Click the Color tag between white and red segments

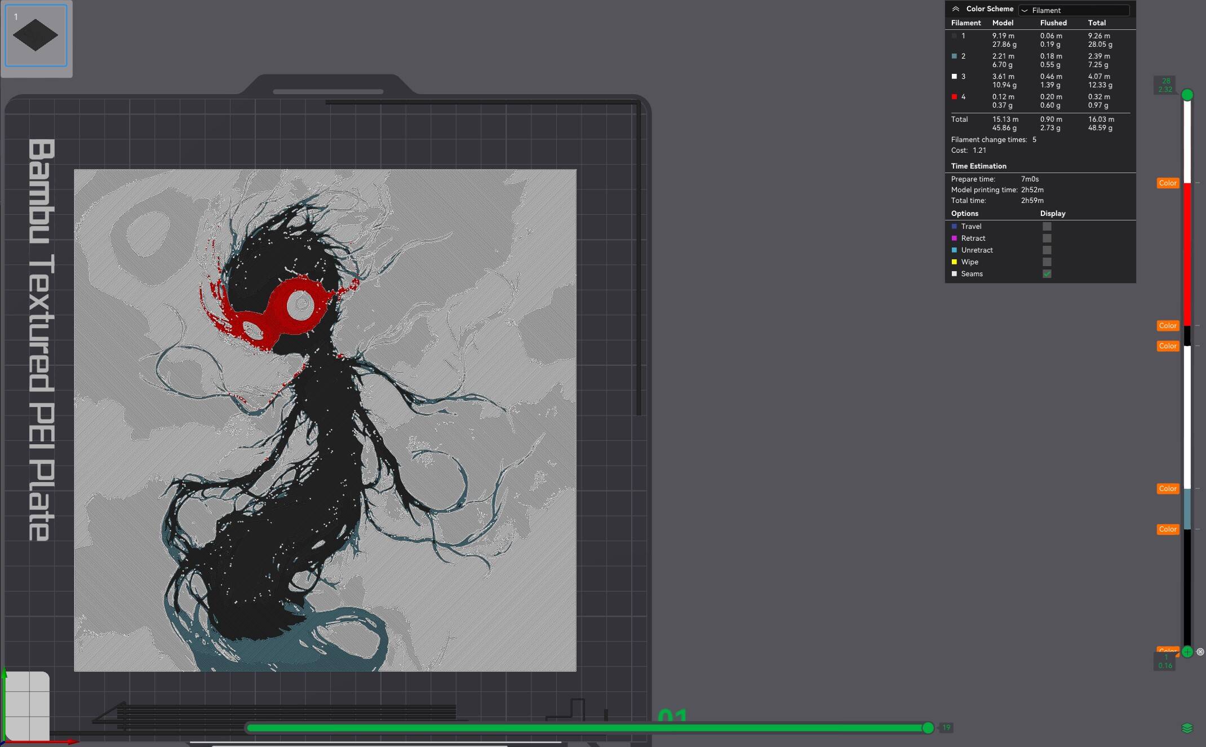[1168, 183]
